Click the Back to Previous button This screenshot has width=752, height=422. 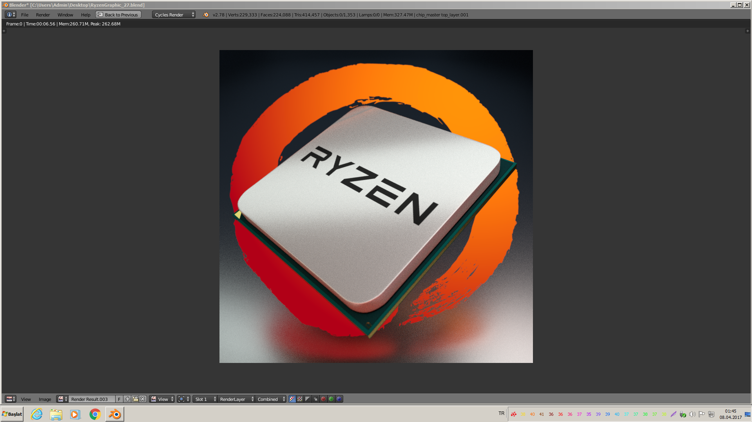click(x=118, y=14)
